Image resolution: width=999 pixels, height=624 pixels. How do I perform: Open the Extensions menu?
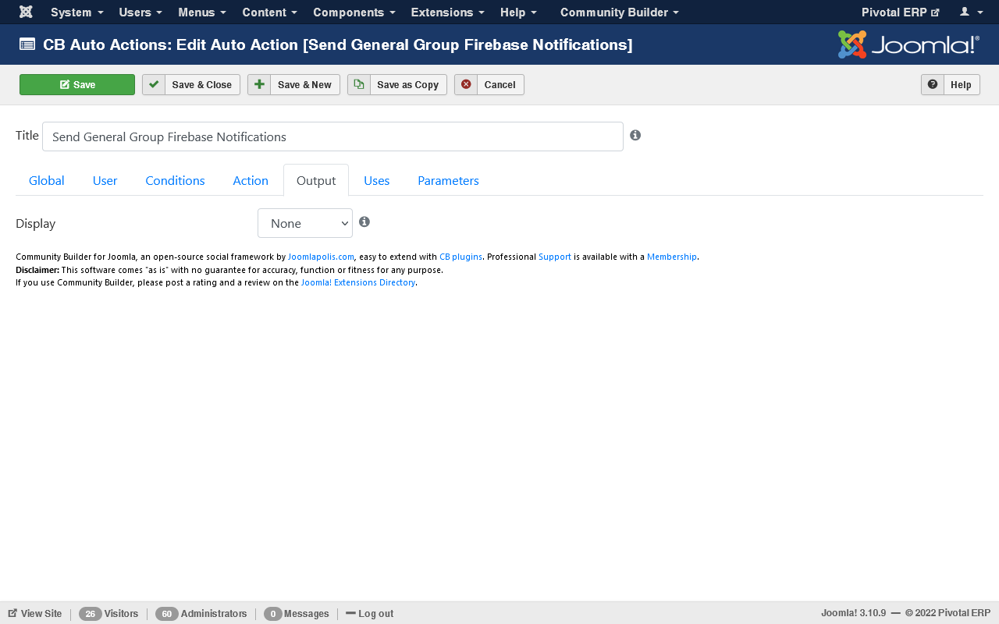448,12
